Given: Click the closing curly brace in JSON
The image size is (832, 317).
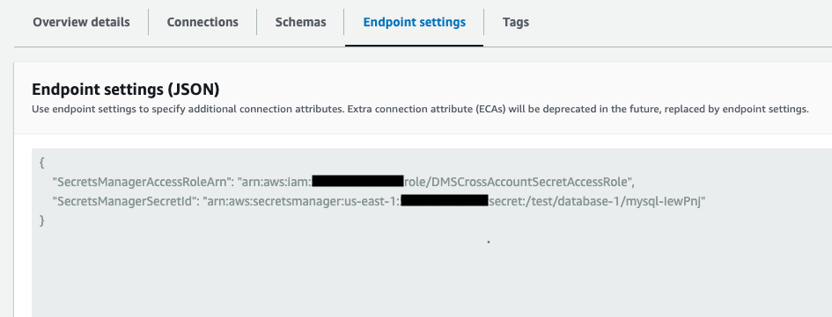Looking at the screenshot, I should click(41, 220).
